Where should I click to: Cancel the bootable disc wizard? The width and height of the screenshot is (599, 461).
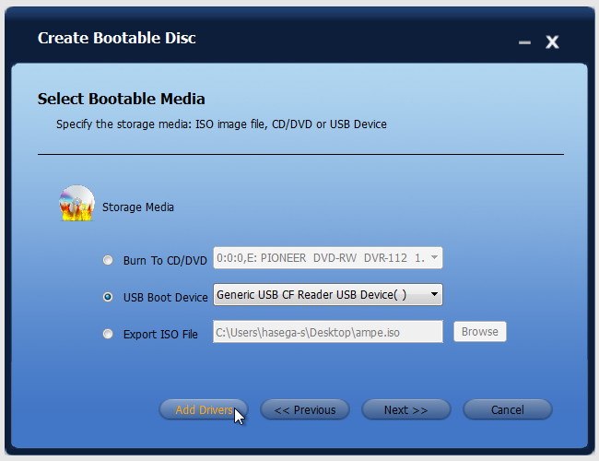(508, 409)
